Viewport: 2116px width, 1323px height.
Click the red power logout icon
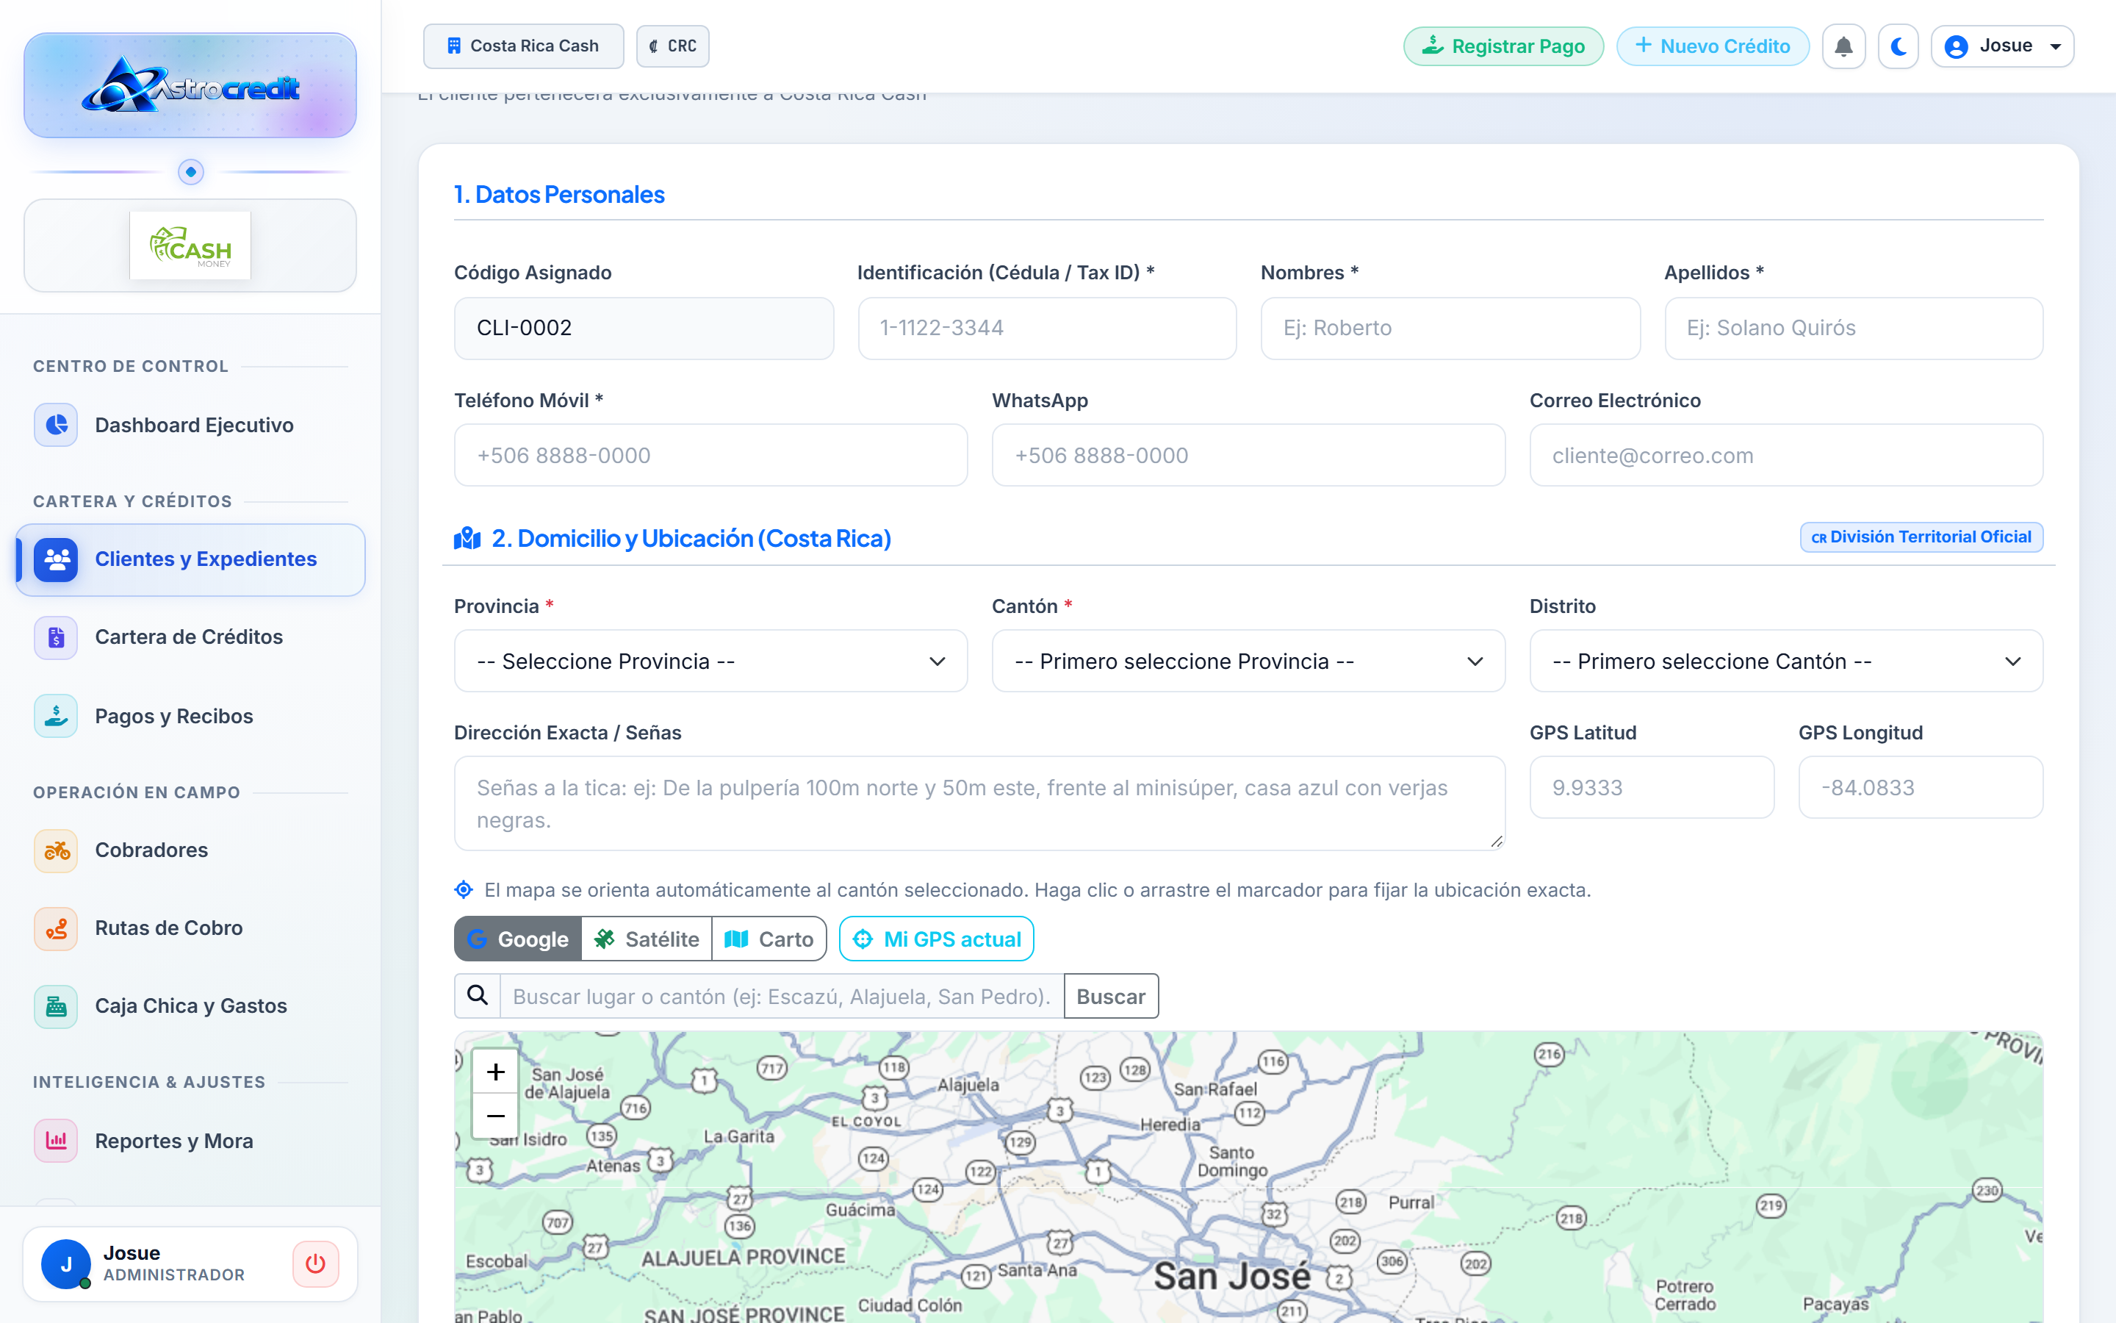coord(316,1263)
